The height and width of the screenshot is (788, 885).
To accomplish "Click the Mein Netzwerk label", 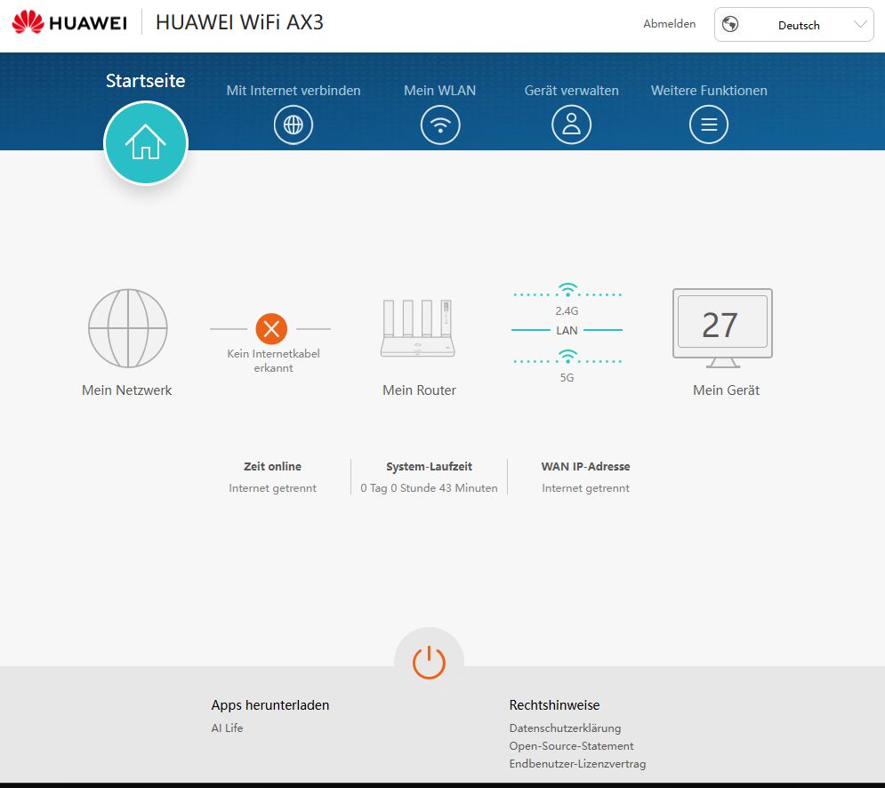I will click(x=126, y=390).
